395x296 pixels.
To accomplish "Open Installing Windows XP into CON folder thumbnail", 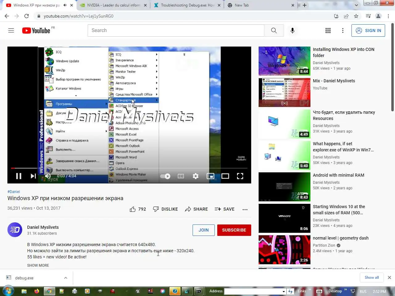I will (285, 61).
